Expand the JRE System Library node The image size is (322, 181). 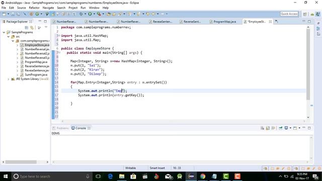coord(9,79)
